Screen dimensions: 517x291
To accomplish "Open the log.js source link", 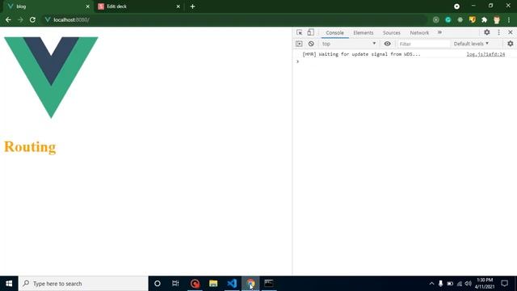I will [x=485, y=54].
